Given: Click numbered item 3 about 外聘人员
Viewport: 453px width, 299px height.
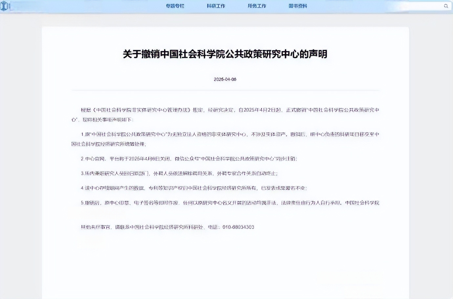Looking at the screenshot, I should click(180, 173).
